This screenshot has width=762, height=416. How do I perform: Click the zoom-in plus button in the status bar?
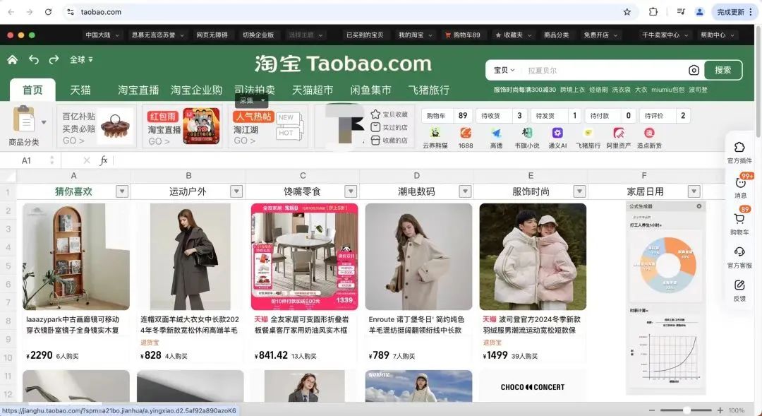click(x=720, y=410)
